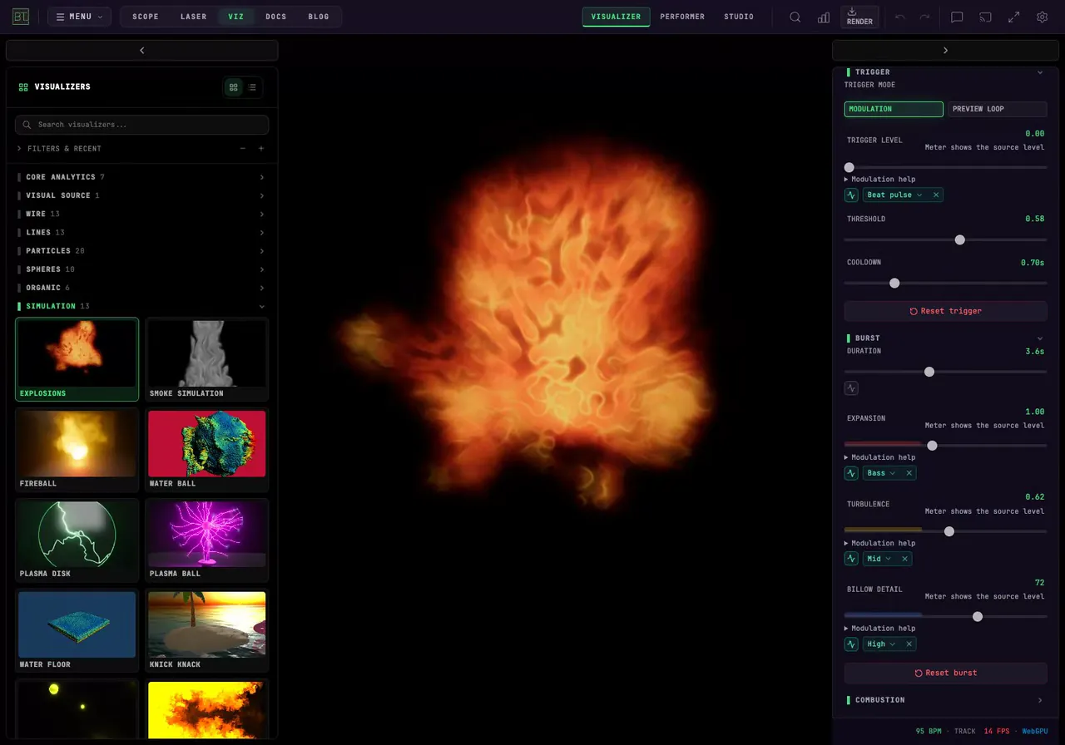Expand the Core Analytics category
This screenshot has height=745, width=1065.
(141, 177)
